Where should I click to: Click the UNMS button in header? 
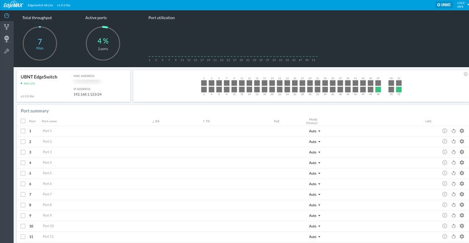coord(444,5)
